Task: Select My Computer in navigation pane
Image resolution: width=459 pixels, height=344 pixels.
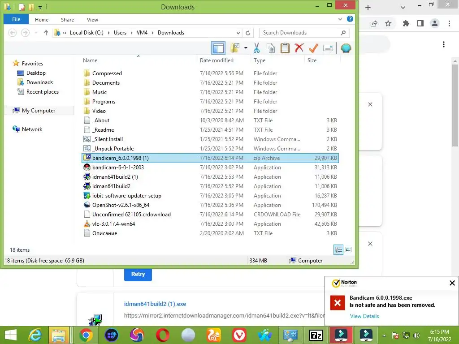Action: pos(39,111)
